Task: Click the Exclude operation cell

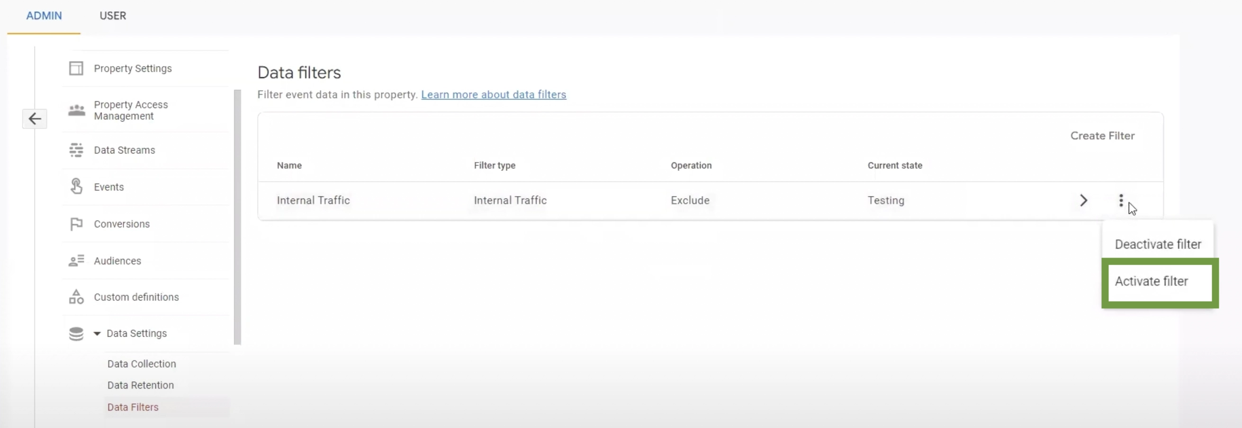Action: click(690, 200)
